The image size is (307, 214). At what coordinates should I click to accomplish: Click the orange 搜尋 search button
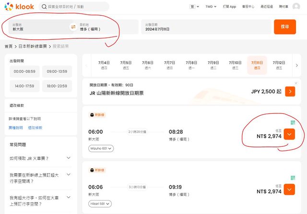[284, 27]
